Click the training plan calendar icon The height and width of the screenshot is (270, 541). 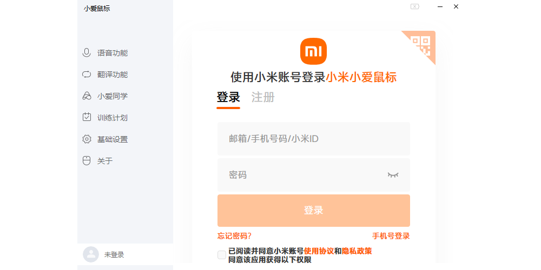(87, 117)
